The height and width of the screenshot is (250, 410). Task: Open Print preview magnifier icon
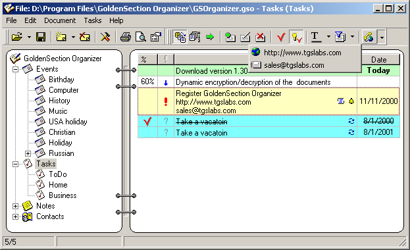tap(141, 37)
